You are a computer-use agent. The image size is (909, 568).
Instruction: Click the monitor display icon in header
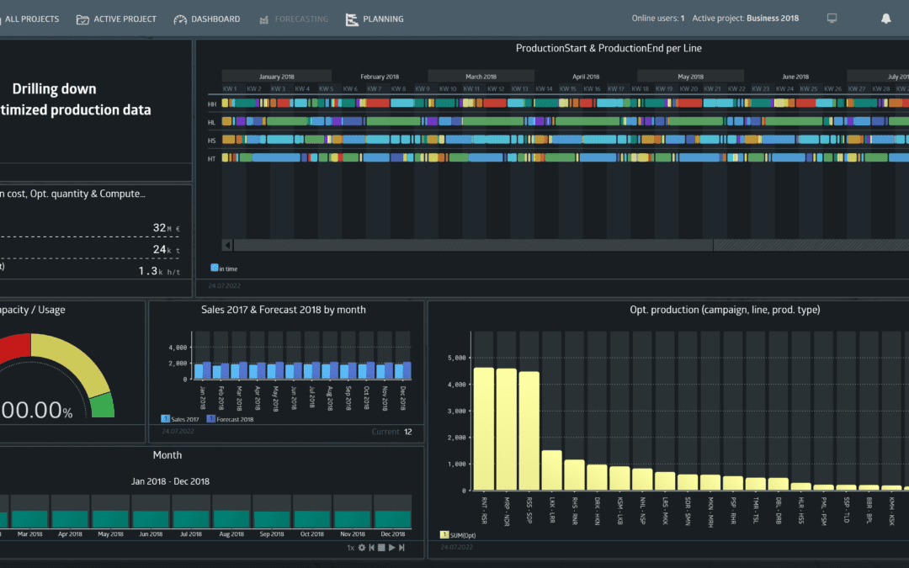tap(832, 19)
